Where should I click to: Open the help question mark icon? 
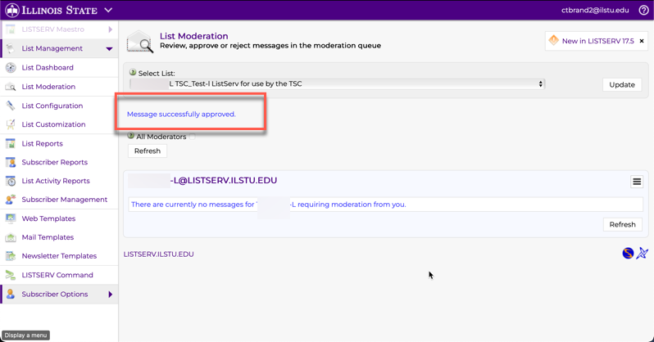643,11
